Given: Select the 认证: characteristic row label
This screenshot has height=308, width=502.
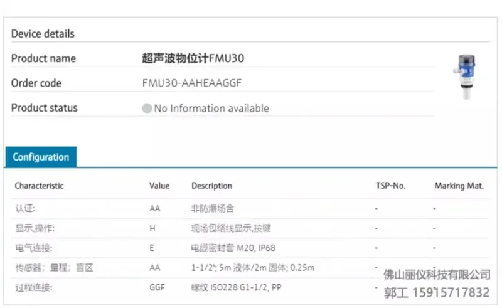Looking at the screenshot, I should [x=25, y=209].
